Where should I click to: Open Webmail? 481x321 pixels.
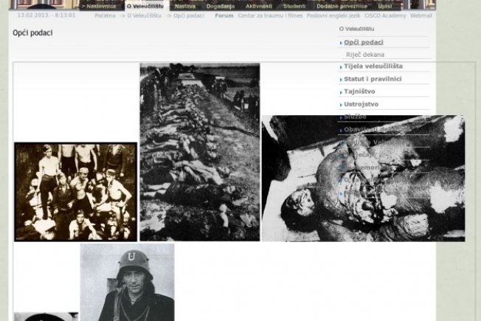coord(421,15)
